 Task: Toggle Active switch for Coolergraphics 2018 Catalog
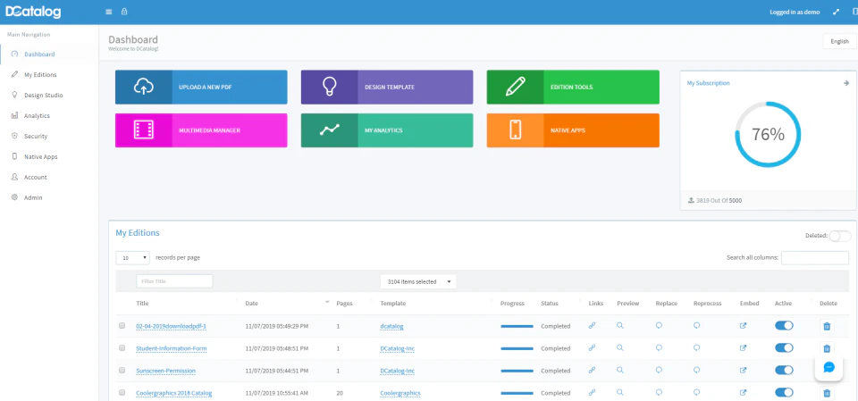[x=784, y=392]
